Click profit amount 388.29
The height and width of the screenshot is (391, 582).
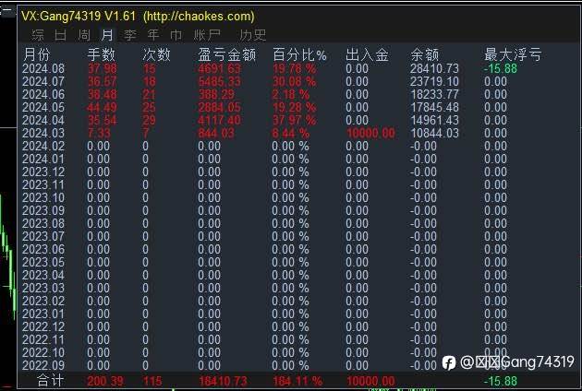pyautogui.click(x=216, y=94)
